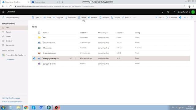Click the Delete toolbar button
The width and height of the screenshot is (196, 110).
click(82, 18)
